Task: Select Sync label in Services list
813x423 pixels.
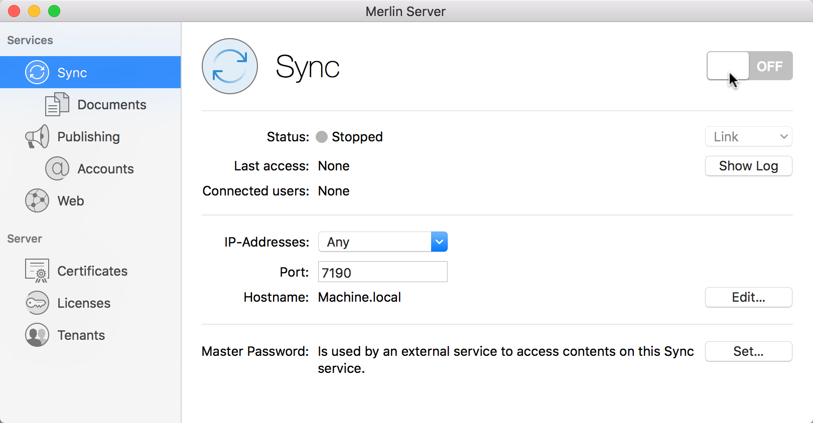Action: pos(72,73)
